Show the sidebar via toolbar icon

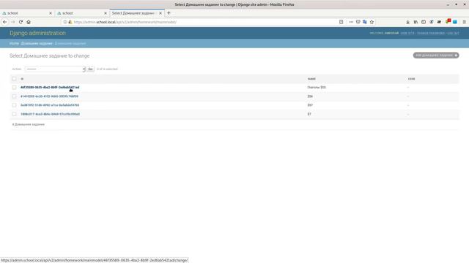tap(424, 22)
